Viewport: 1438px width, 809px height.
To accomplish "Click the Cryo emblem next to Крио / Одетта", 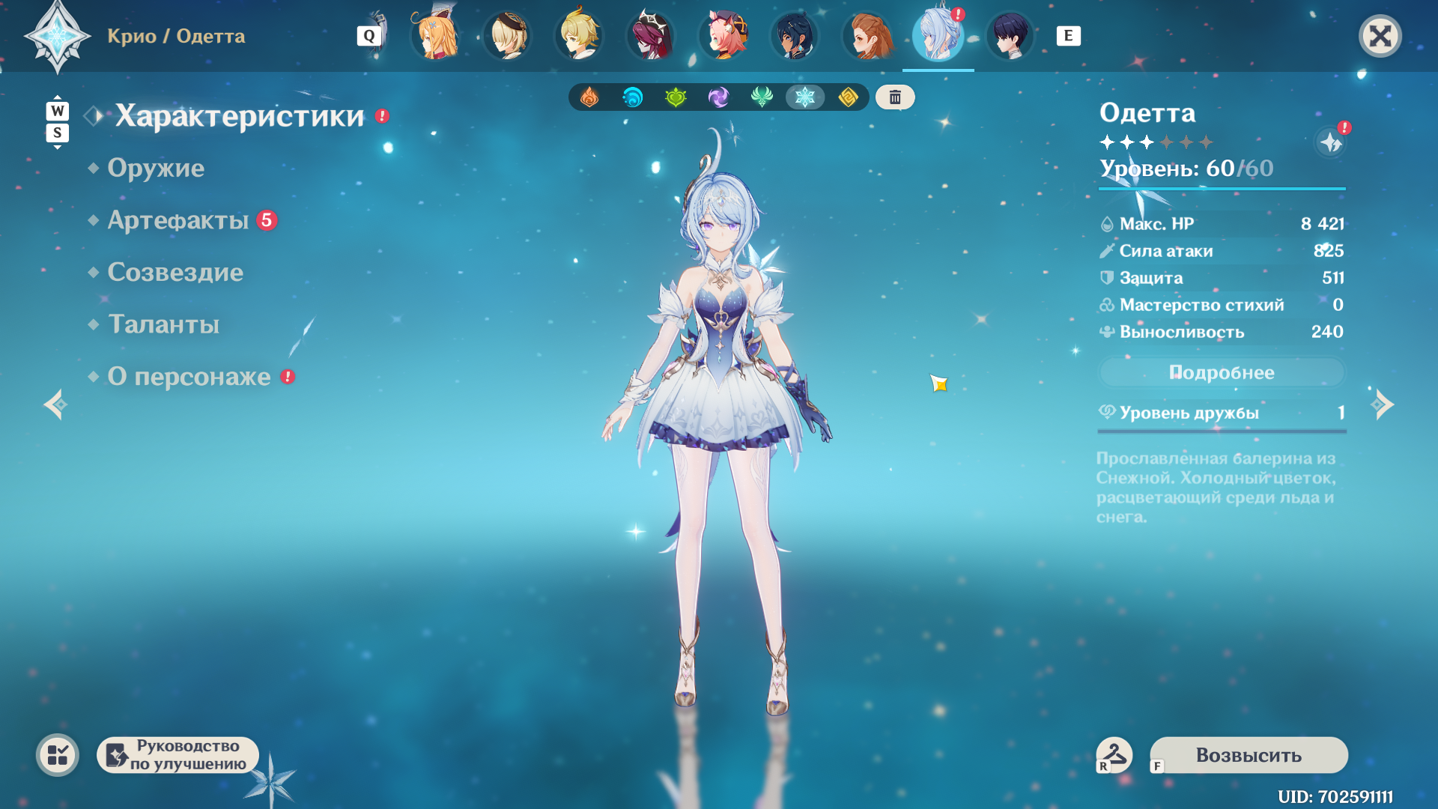I will click(x=58, y=36).
